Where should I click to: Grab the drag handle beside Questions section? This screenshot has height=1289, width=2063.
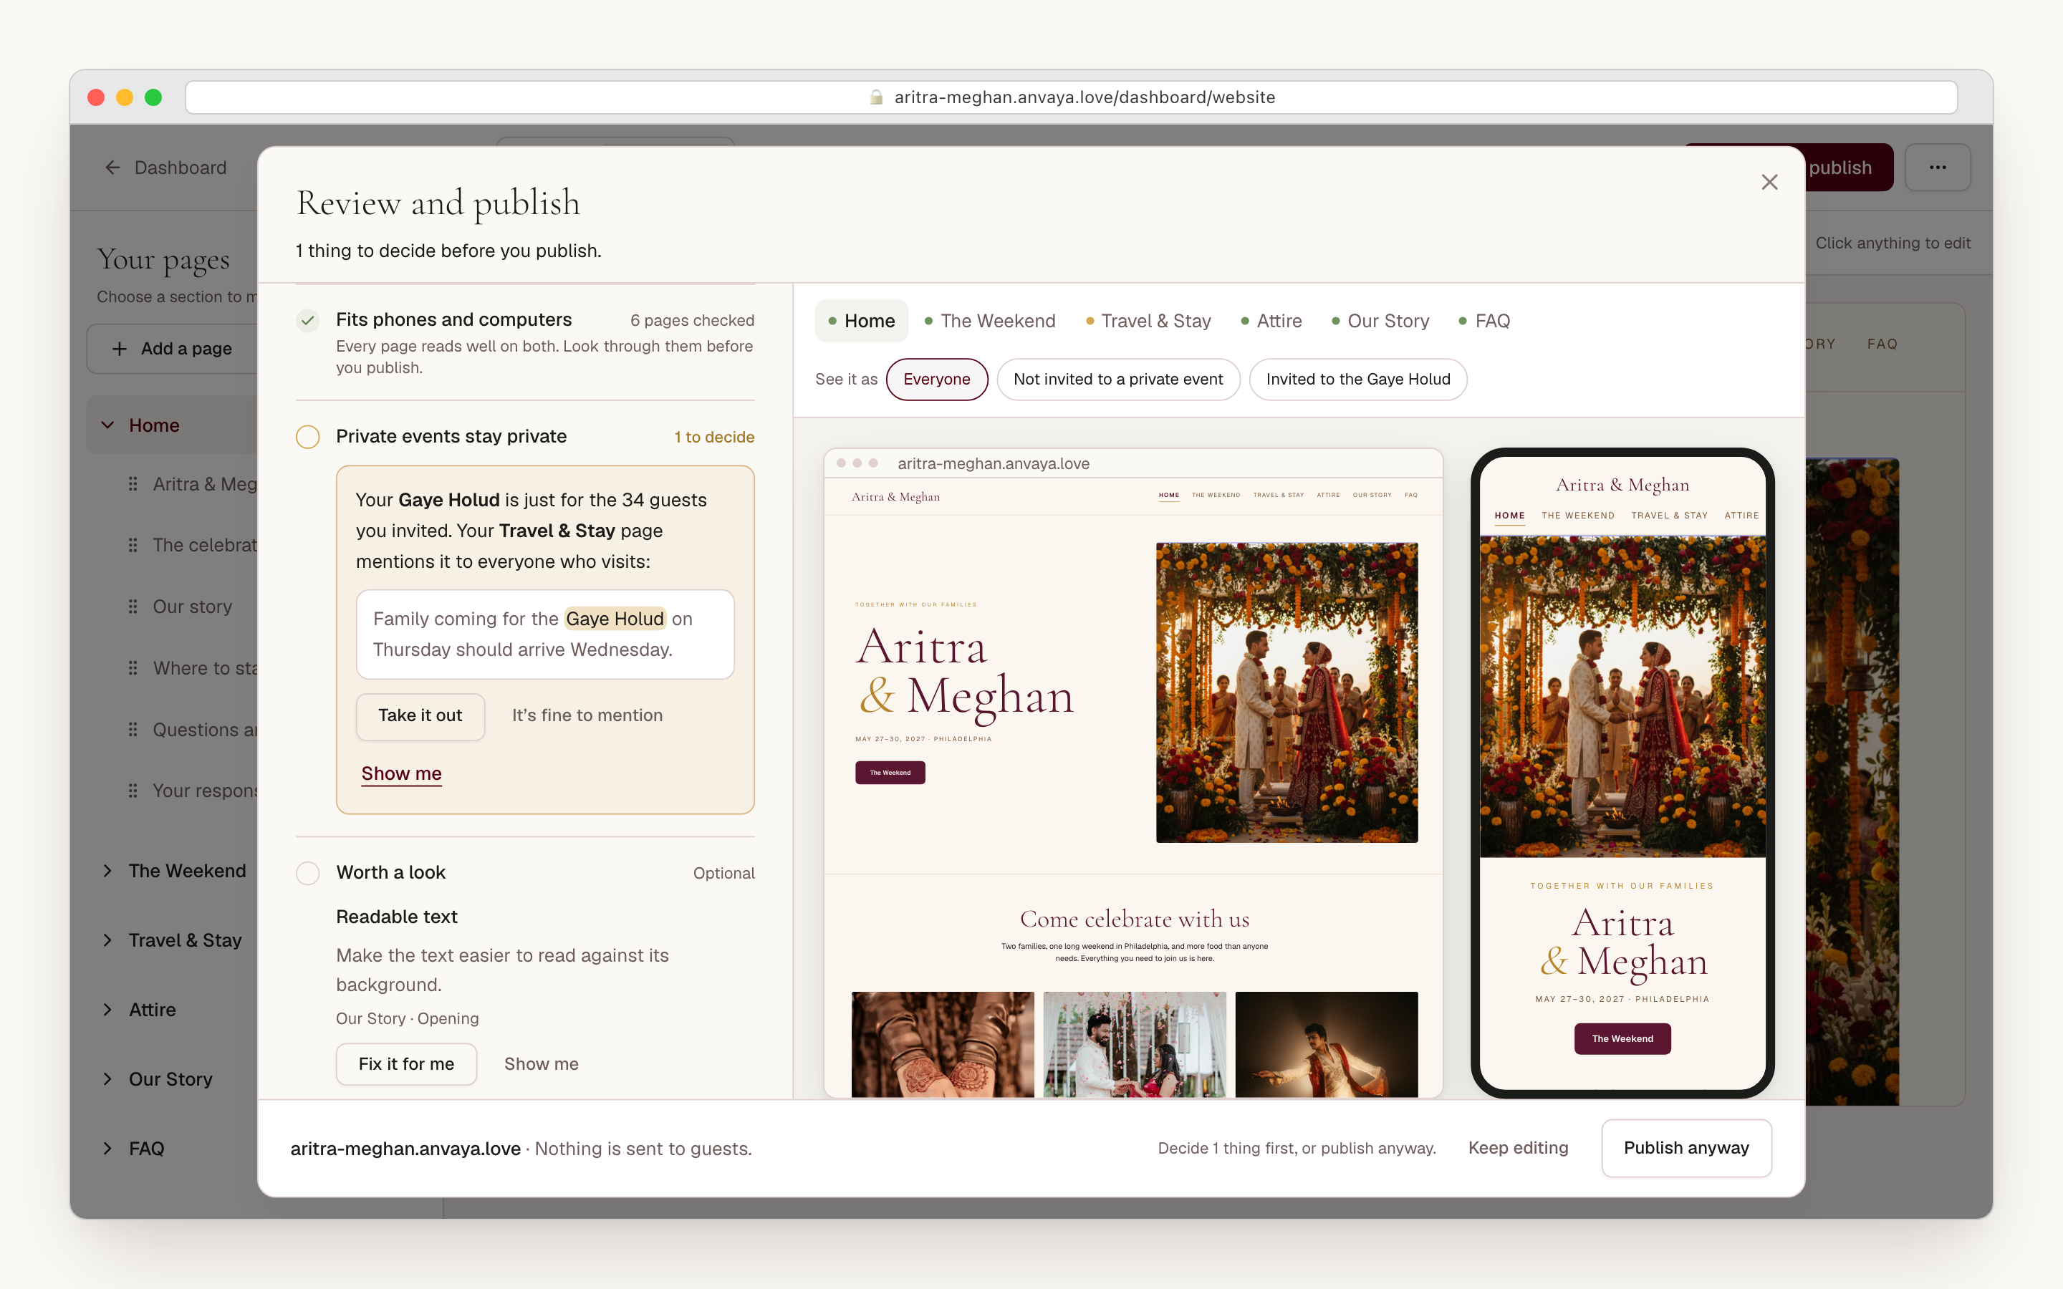pos(133,730)
